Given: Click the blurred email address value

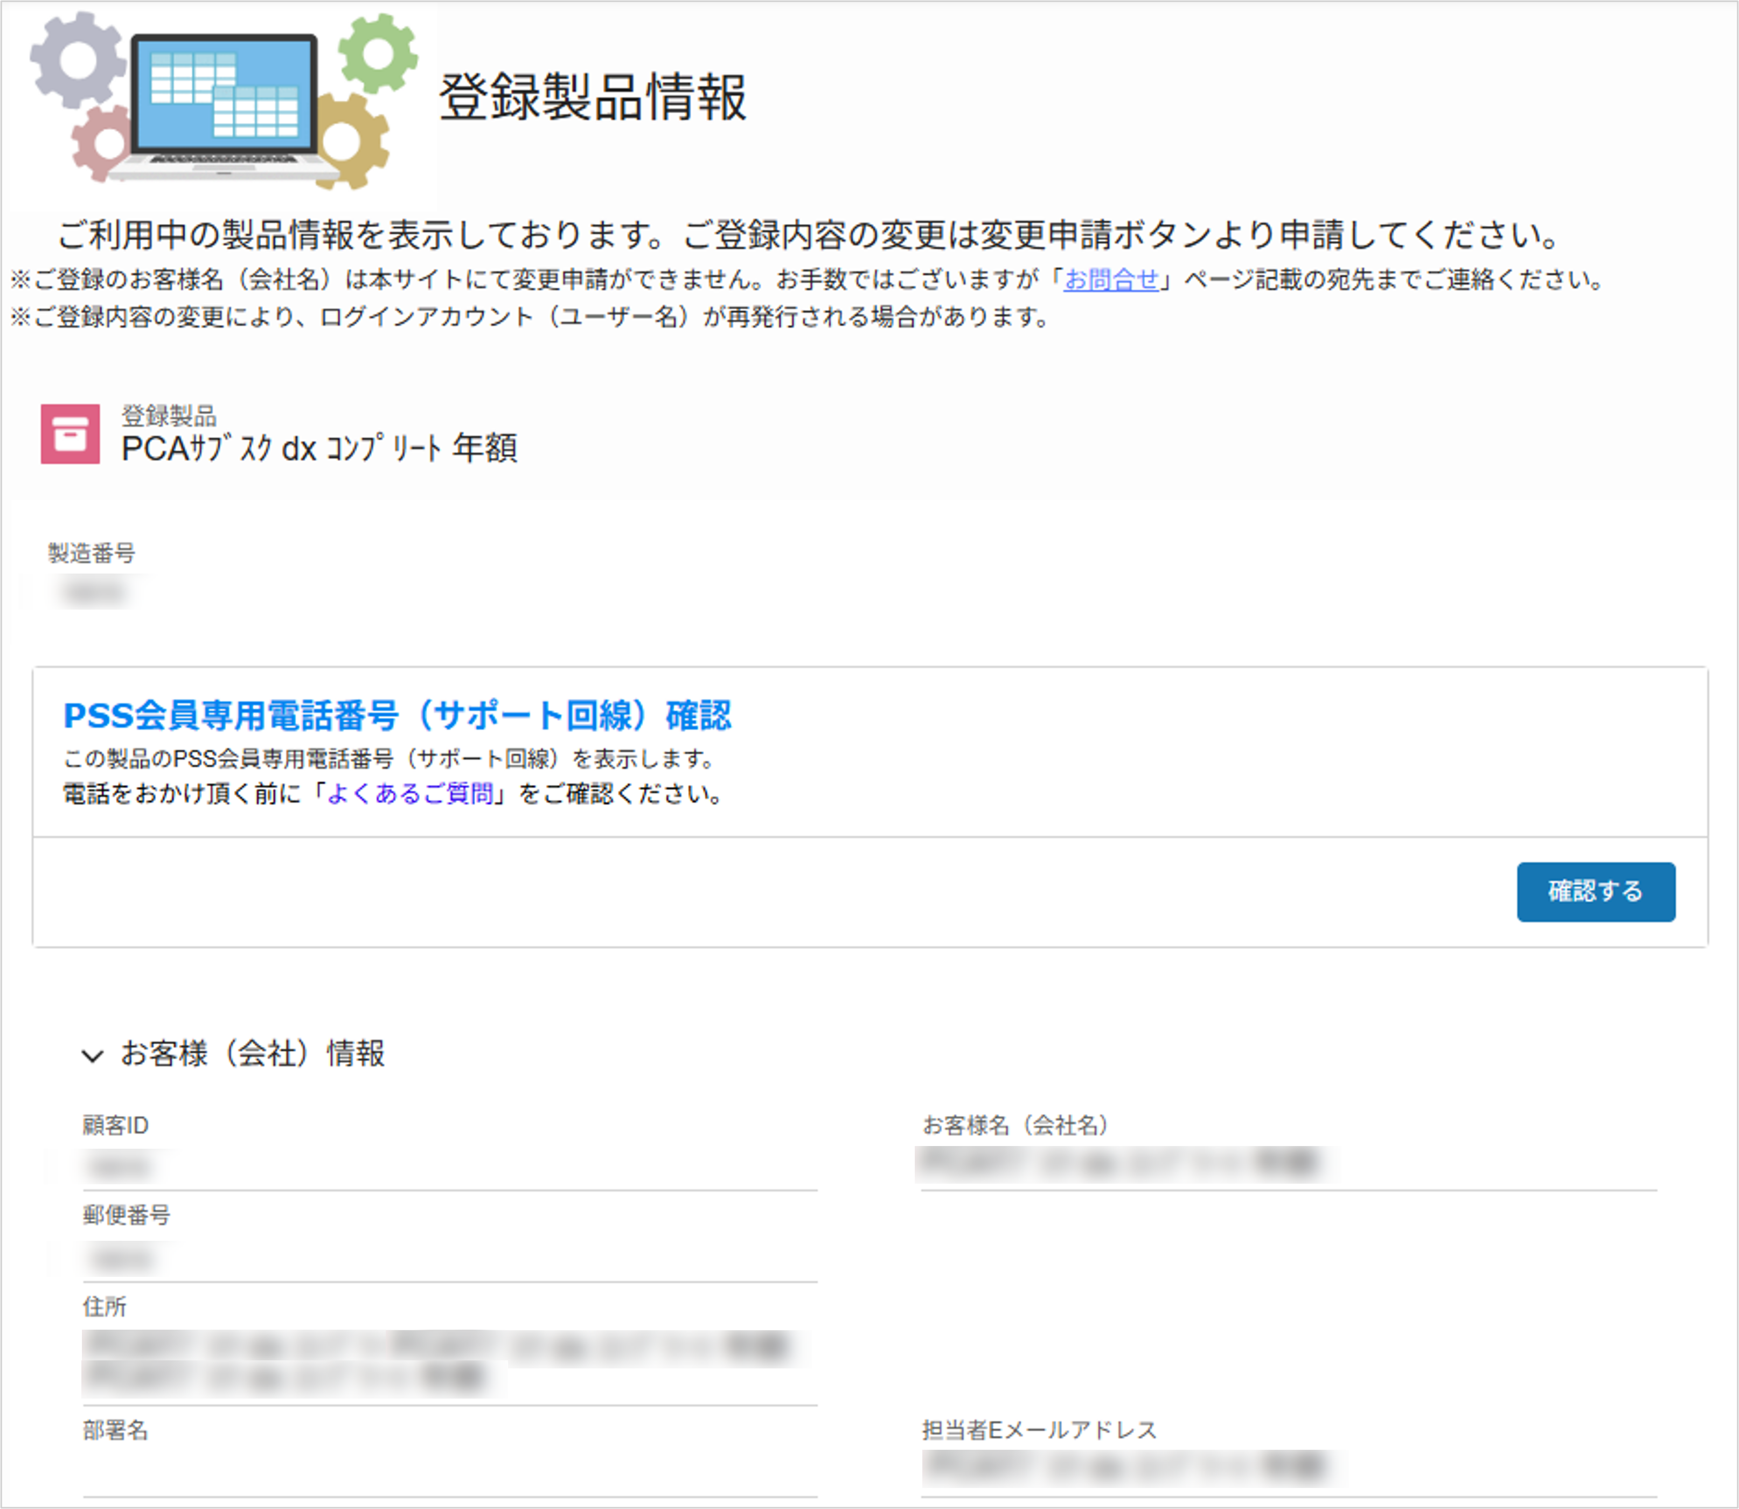Looking at the screenshot, I should (x=1127, y=1467).
